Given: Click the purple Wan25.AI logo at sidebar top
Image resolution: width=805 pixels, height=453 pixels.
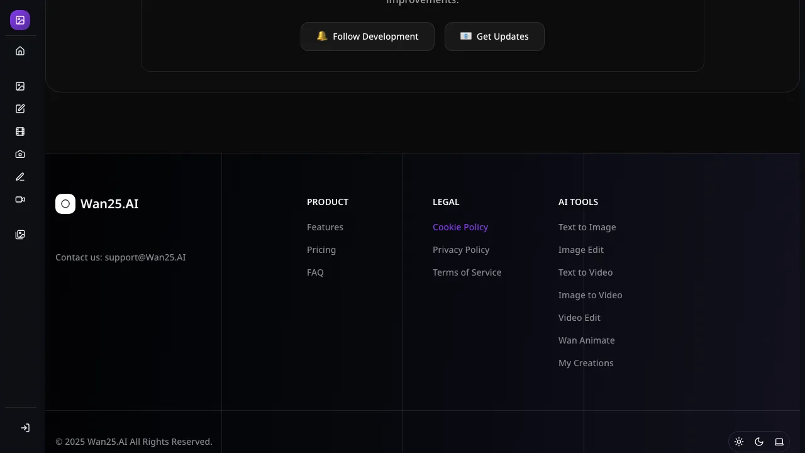Looking at the screenshot, I should click(x=19, y=20).
